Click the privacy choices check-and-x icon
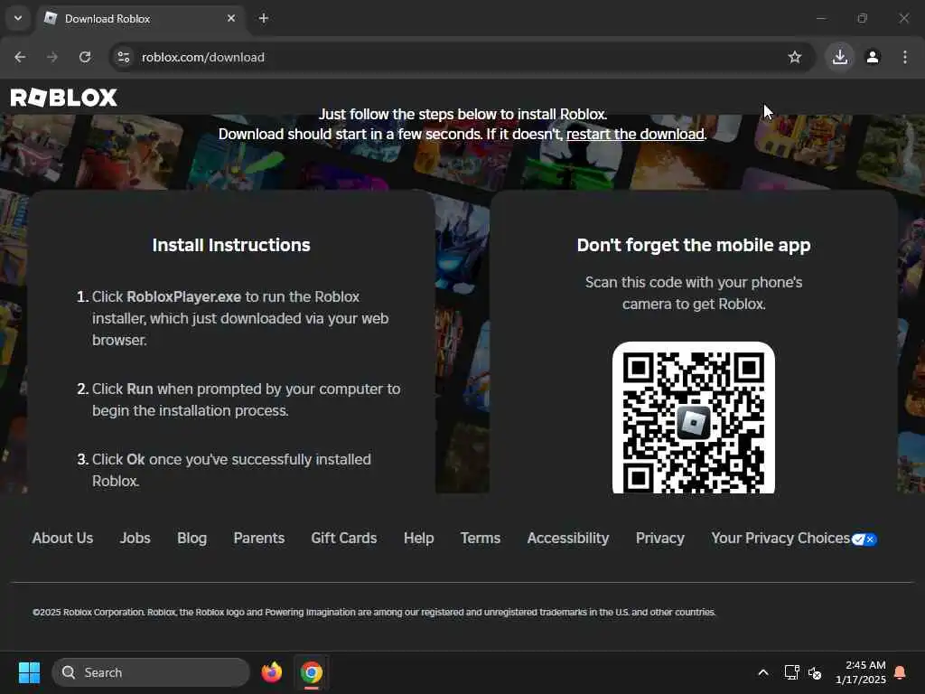925x694 pixels. pos(864,539)
